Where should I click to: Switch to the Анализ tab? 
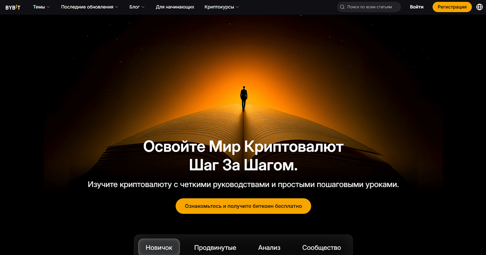point(269,248)
